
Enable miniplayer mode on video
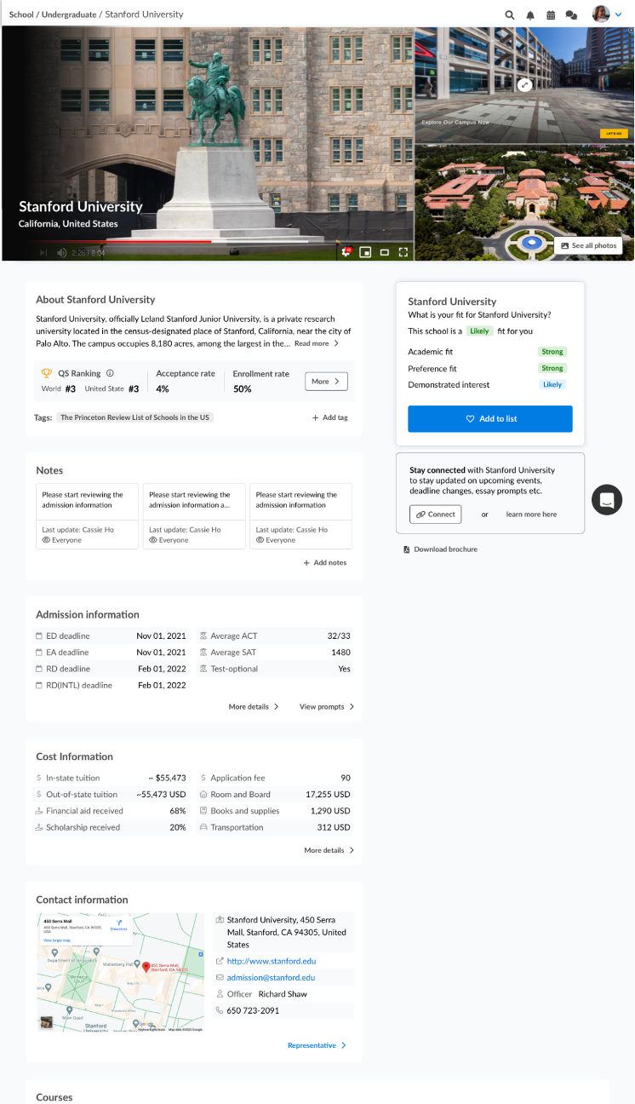(x=365, y=252)
